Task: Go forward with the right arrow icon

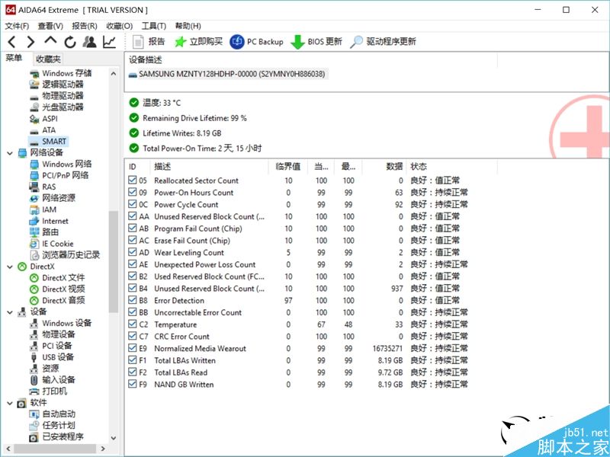Action: [x=30, y=42]
